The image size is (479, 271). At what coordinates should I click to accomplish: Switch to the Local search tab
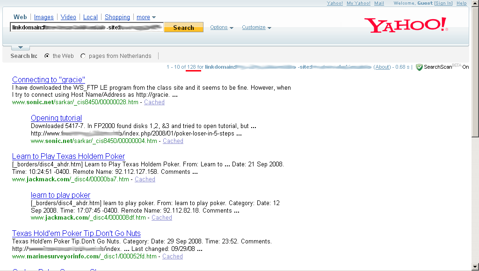[x=90, y=17]
